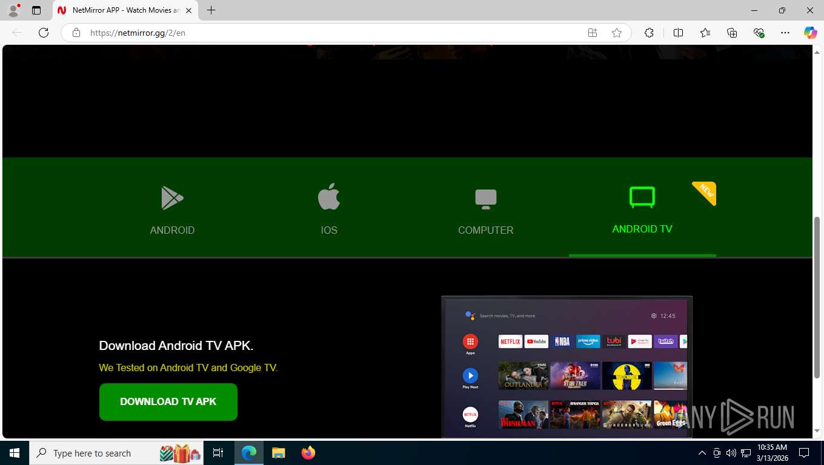Click the Download Android TV APK heading
Screen dimensions: 824x465
(x=176, y=346)
